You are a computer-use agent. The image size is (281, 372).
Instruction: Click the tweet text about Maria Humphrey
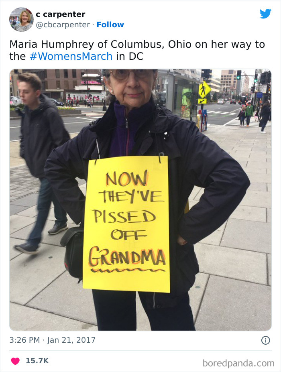(x=137, y=50)
